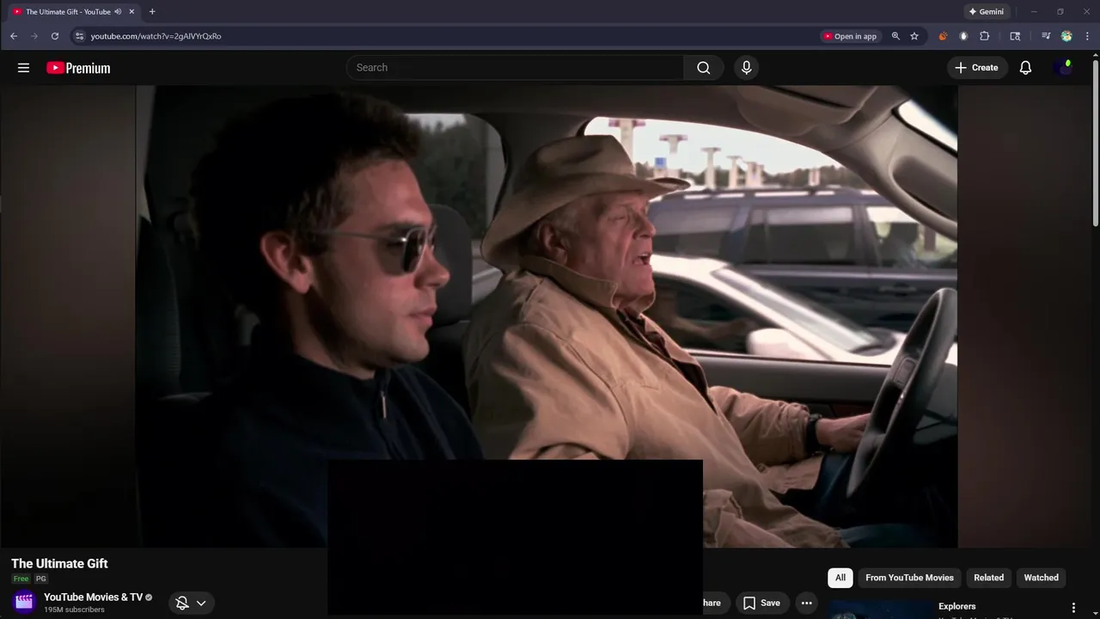
Task: Click the browser forward arrow
Action: point(34,36)
